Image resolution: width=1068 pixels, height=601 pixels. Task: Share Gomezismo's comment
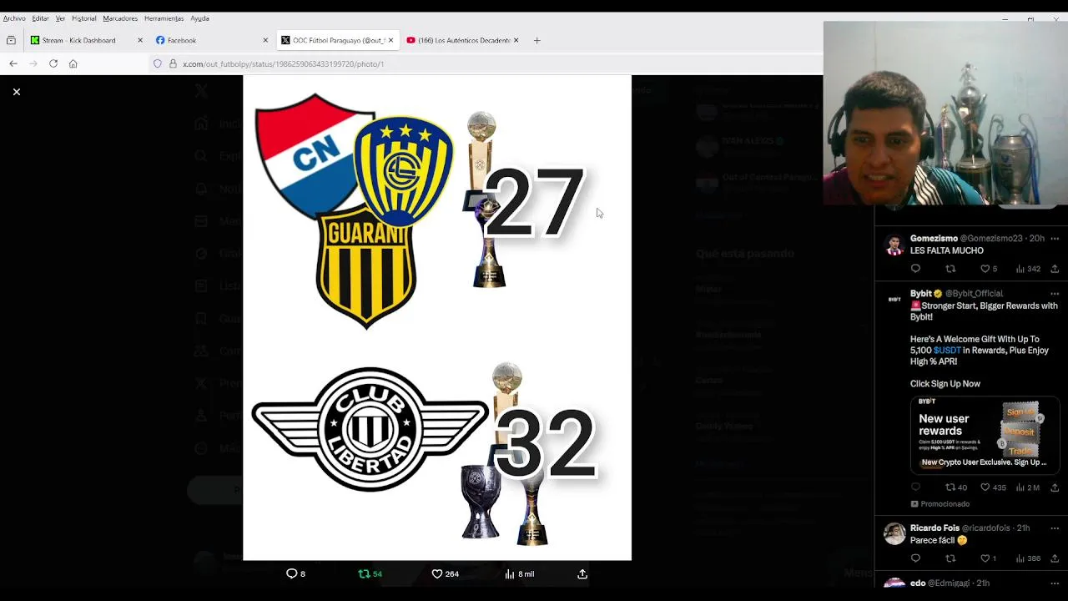pyautogui.click(x=1055, y=269)
